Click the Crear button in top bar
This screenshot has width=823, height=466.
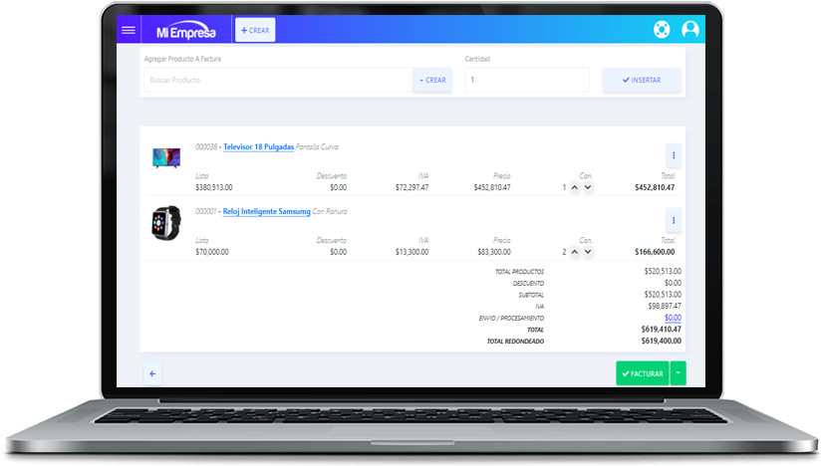(x=255, y=30)
